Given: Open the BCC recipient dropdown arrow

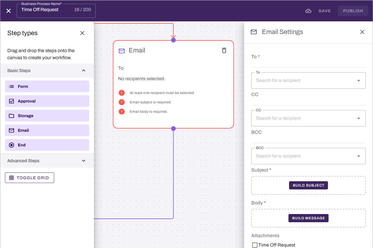Looking at the screenshot, I should 359,156.
